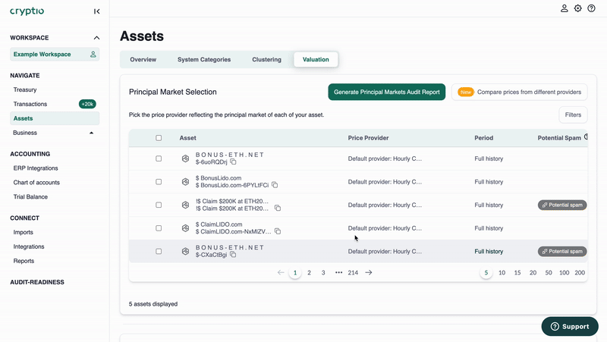Image resolution: width=607 pixels, height=342 pixels.
Task: Check the $ ClaimLIDO.com asset row
Action: tap(159, 228)
